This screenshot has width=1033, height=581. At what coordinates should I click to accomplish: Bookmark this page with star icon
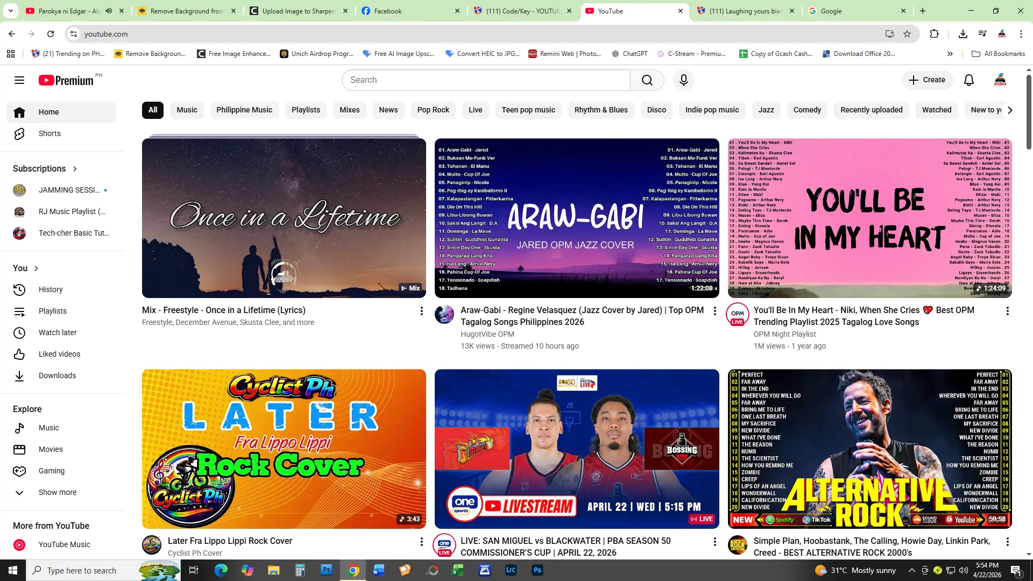pyautogui.click(x=907, y=34)
